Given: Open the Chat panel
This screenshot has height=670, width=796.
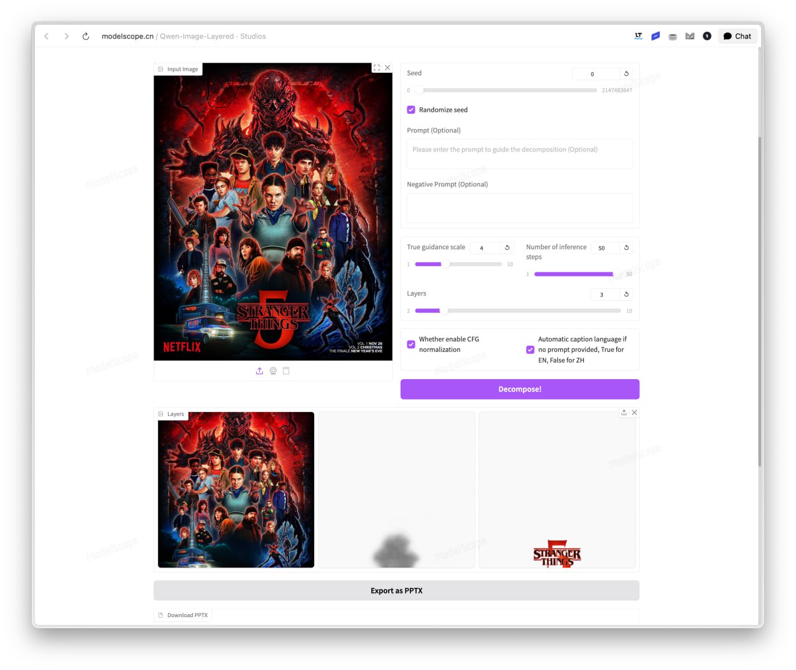Looking at the screenshot, I should coord(738,36).
